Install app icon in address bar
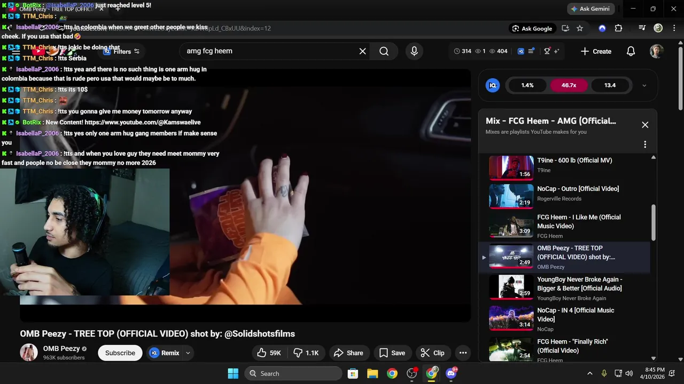 pos(565,28)
